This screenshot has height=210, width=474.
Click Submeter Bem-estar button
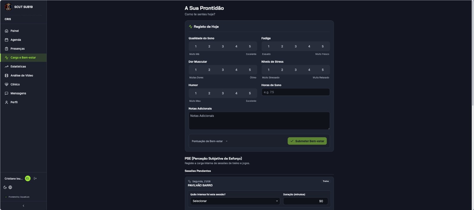coord(307,141)
